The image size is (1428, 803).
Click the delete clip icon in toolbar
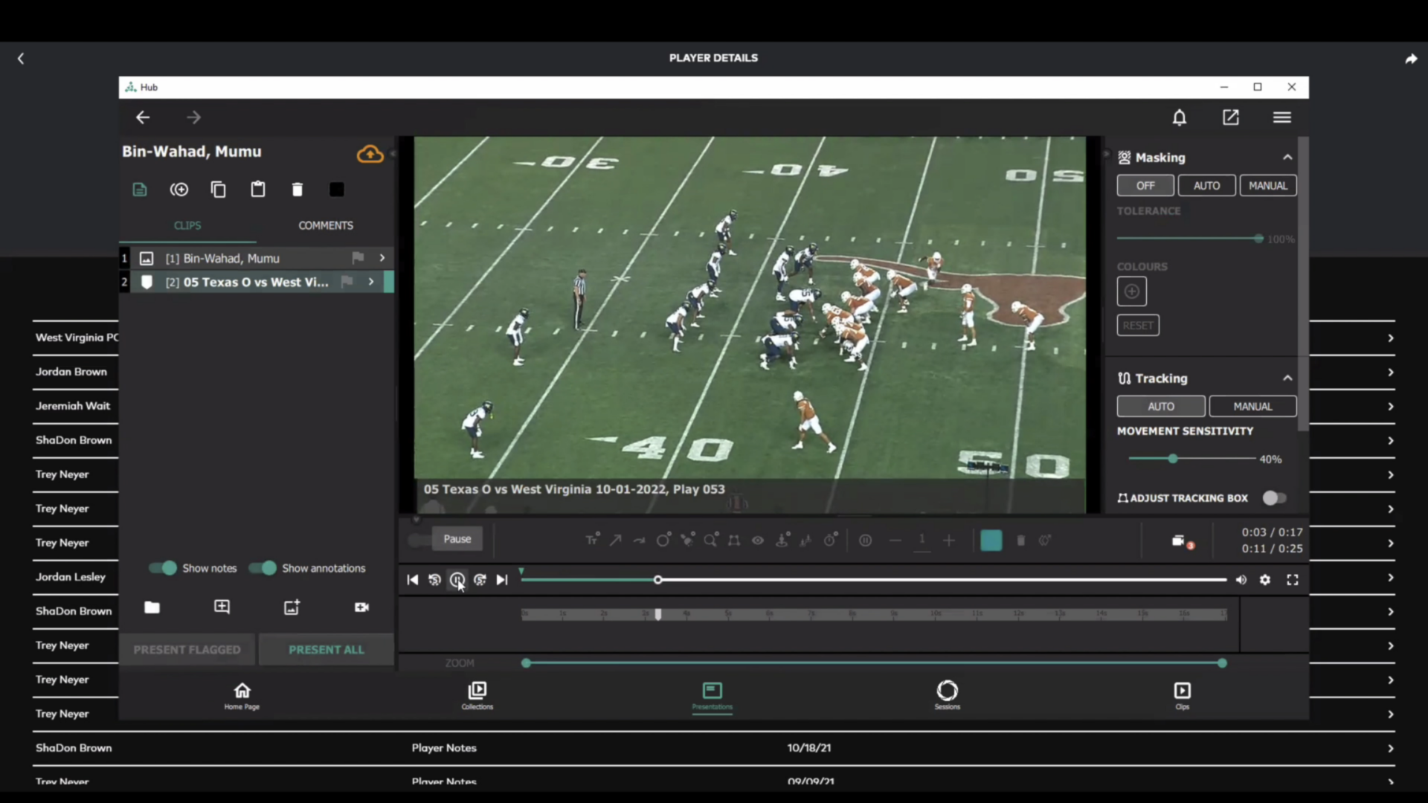point(298,190)
